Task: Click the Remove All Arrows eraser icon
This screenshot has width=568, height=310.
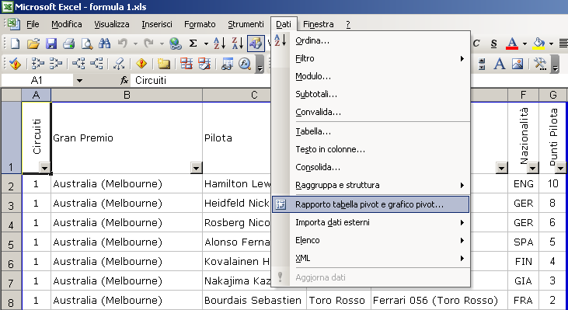Action: (119, 64)
